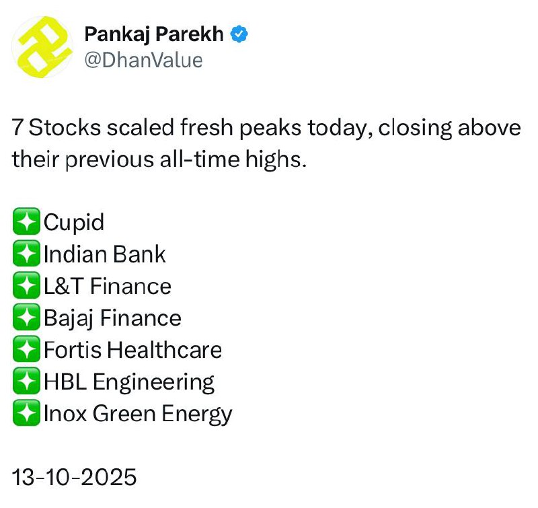Open the @DhanValue handle
The image size is (538, 508).
coord(143,59)
